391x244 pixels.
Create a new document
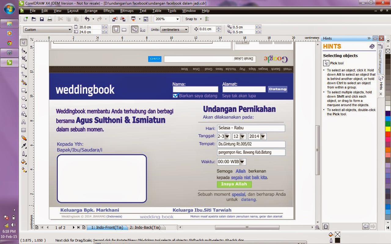(26, 19)
